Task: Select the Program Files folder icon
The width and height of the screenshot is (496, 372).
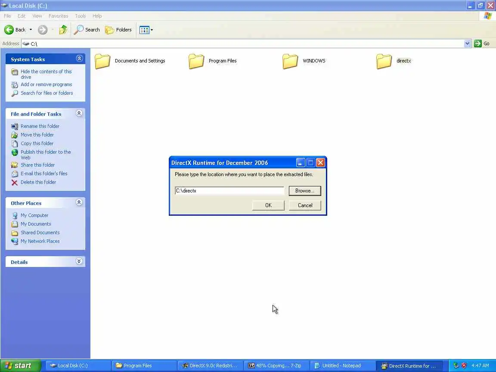Action: tap(196, 61)
